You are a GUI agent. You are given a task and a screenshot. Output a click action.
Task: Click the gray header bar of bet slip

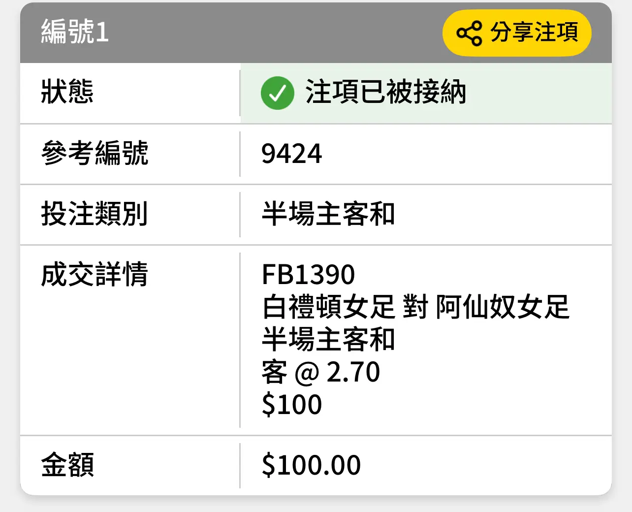(x=316, y=33)
